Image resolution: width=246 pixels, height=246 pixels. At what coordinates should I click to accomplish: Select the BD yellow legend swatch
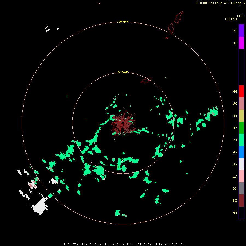point(241,116)
